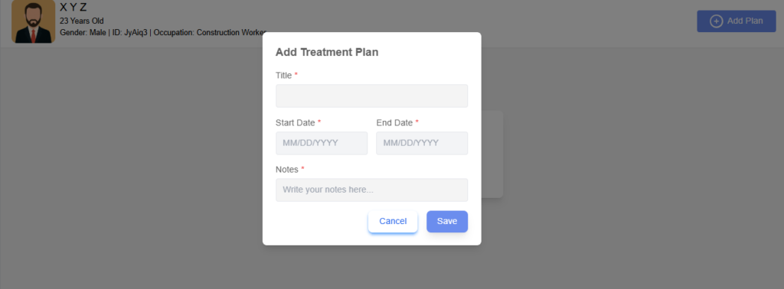The height and width of the screenshot is (289, 784).
Task: Open the Start Date field
Action: [322, 143]
